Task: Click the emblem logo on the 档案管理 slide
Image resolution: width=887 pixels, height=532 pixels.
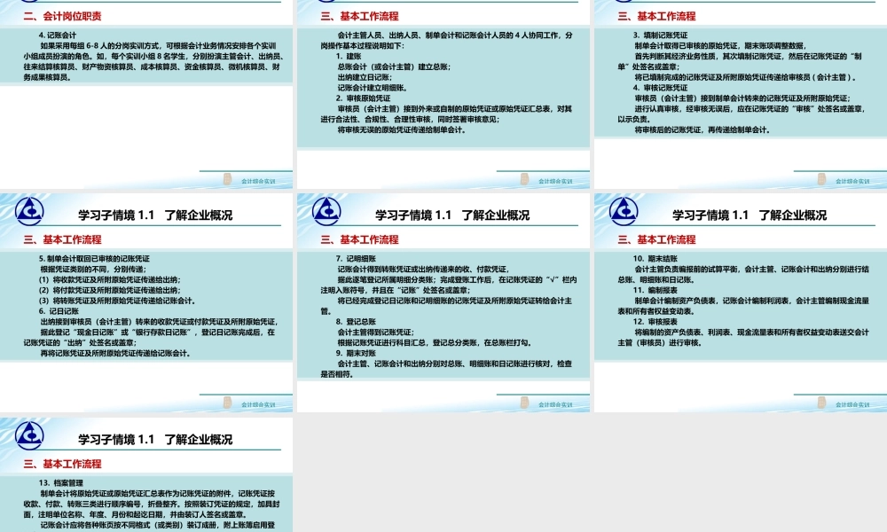Action: point(29,437)
